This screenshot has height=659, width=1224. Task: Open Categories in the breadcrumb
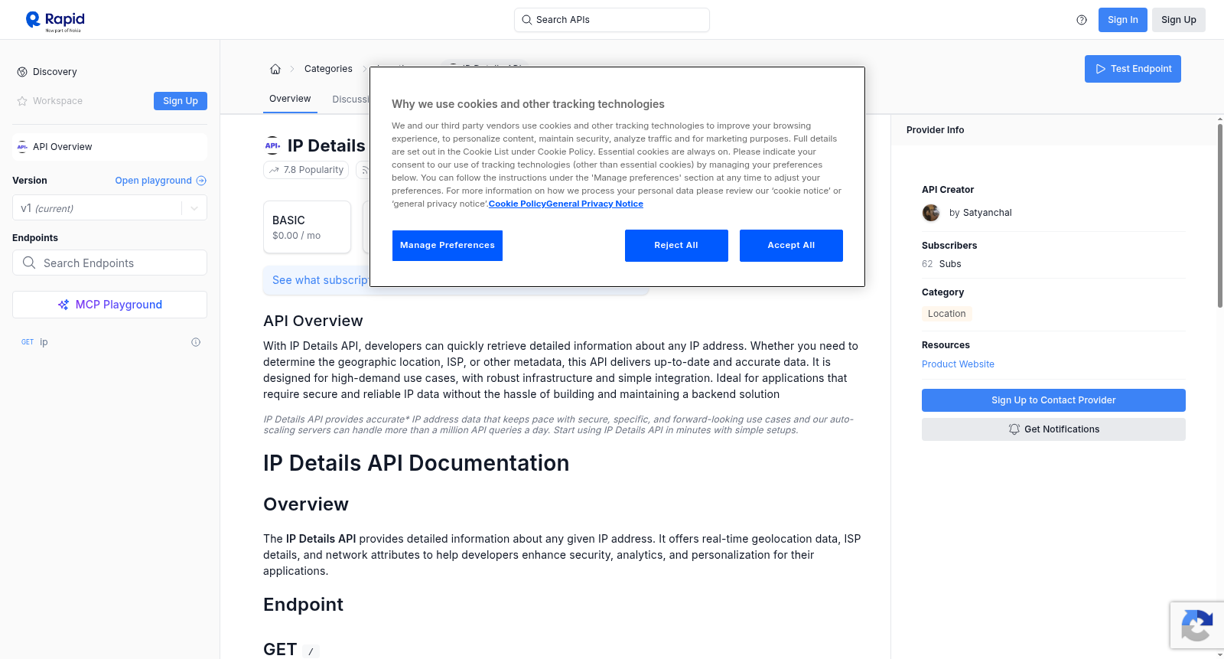[328, 69]
